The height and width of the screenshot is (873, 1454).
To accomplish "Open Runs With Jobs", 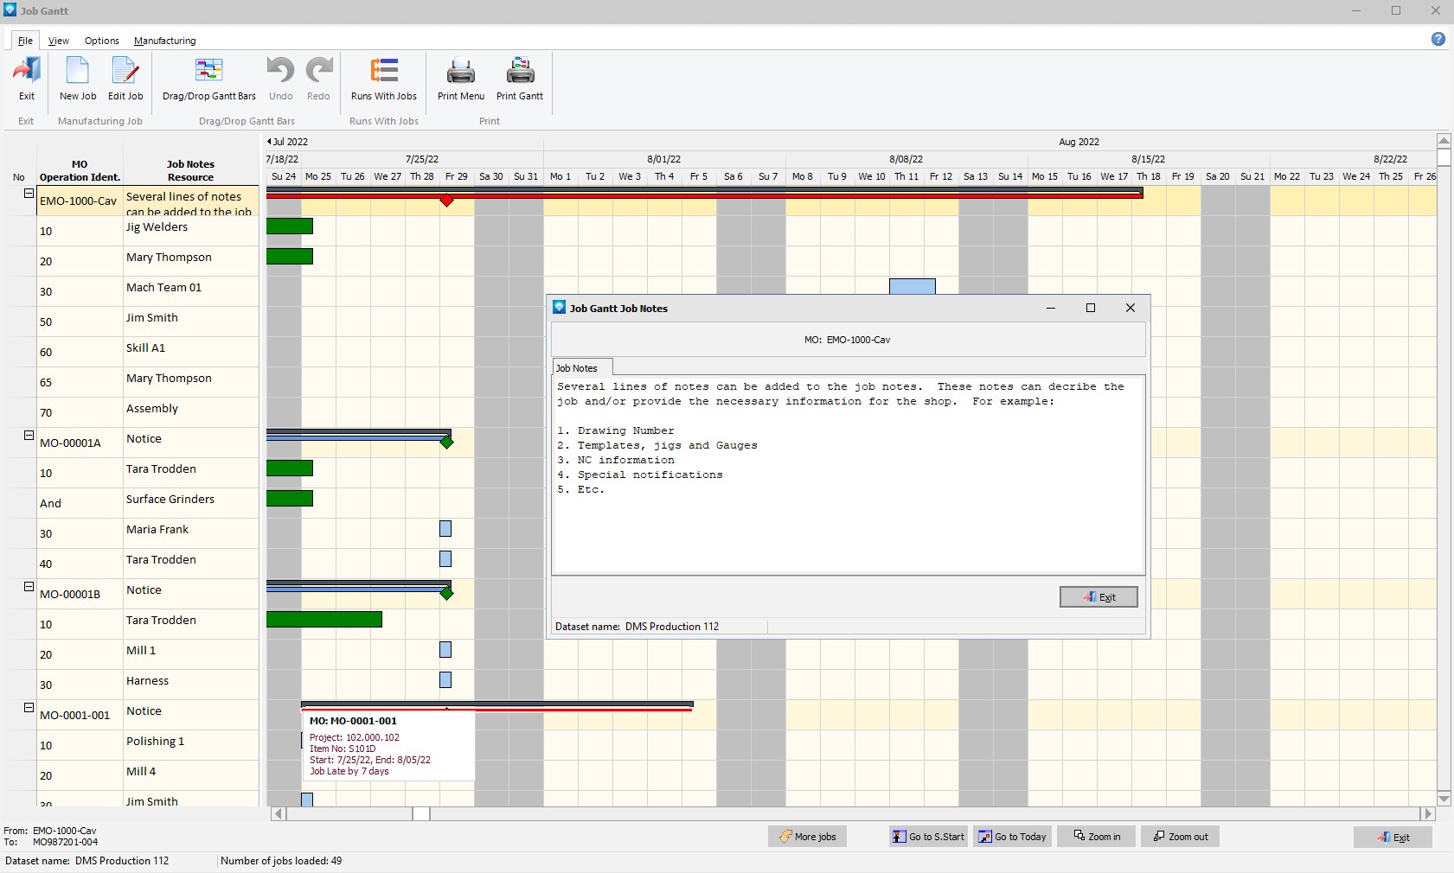I will tap(384, 79).
